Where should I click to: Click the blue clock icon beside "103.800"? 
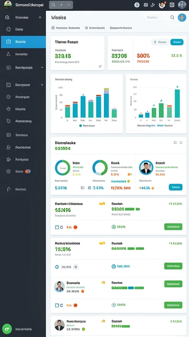click(114, 267)
